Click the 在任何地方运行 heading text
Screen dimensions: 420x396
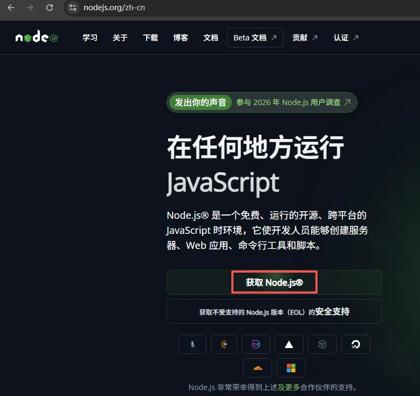coord(256,147)
